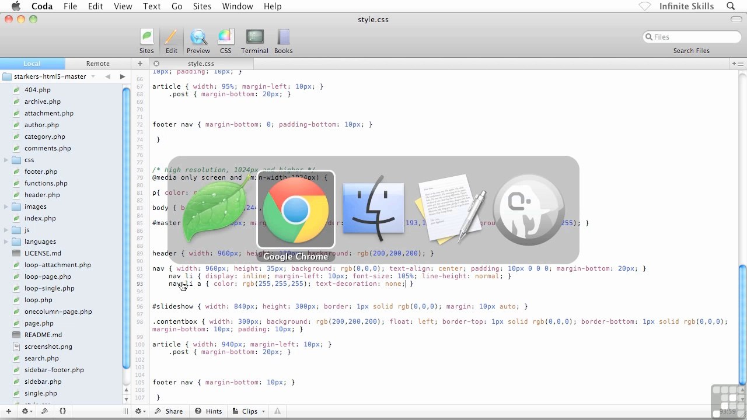
Task: Open the Help menu
Action: [273, 6]
